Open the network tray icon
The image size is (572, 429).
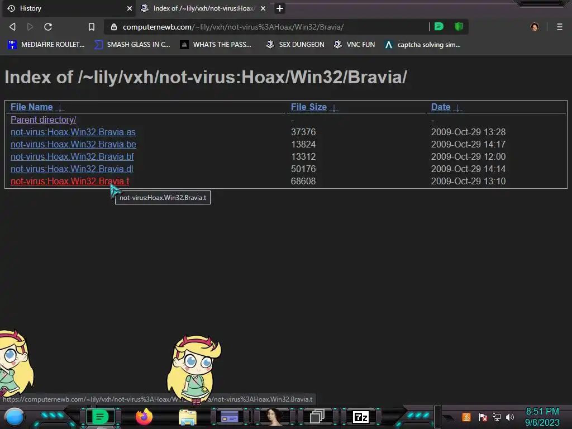(497, 417)
